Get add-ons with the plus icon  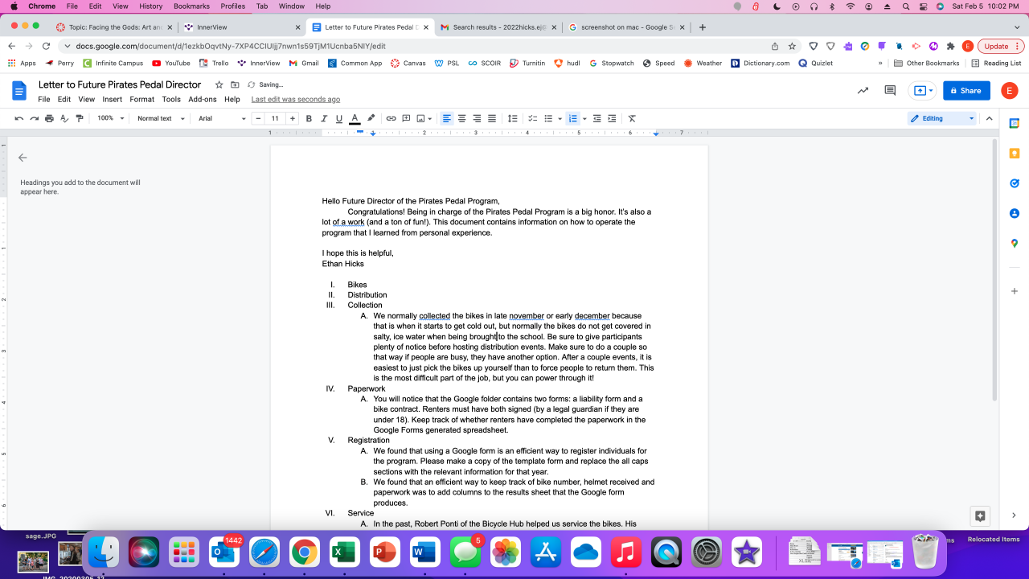1015,291
